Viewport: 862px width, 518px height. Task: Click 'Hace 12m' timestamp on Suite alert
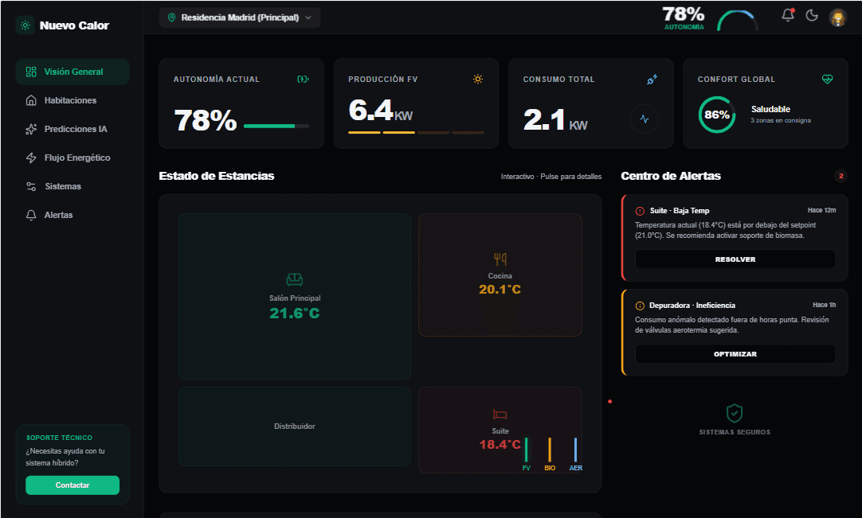(x=822, y=210)
